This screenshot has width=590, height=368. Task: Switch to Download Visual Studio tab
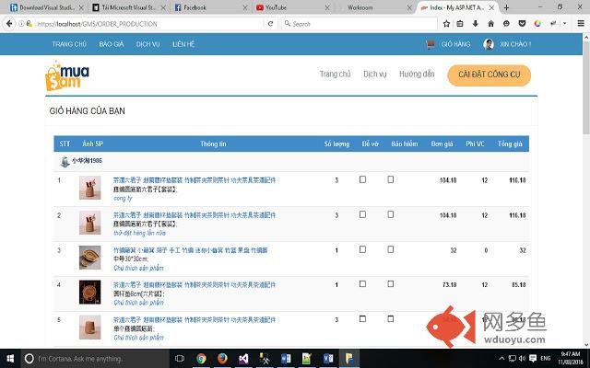[x=47, y=7]
